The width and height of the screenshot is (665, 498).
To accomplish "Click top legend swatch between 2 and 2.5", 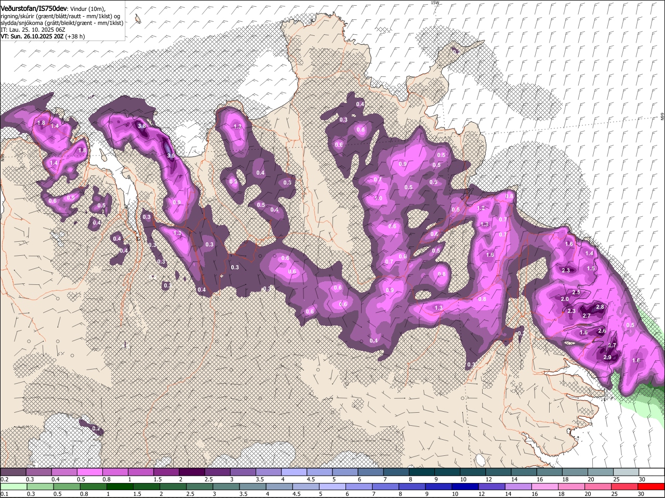I will [192, 471].
